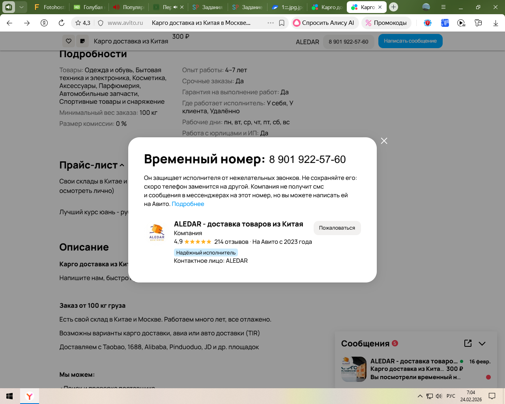Go back to the previous page
Image resolution: width=505 pixels, height=404 pixels.
pyautogui.click(x=10, y=23)
